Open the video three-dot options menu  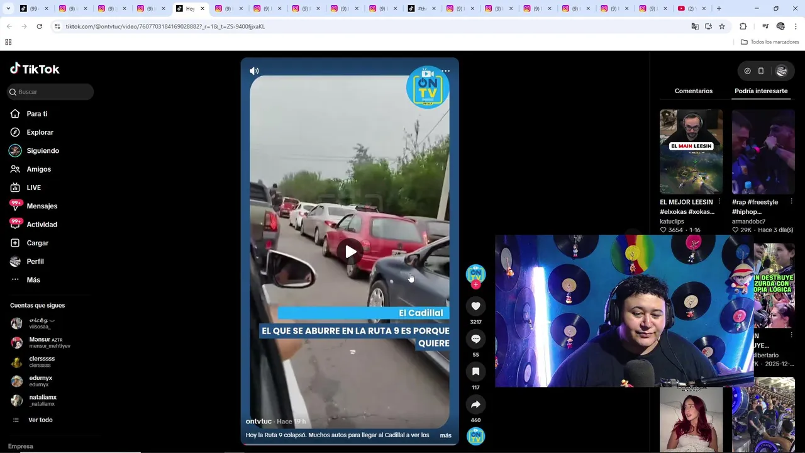(x=445, y=71)
